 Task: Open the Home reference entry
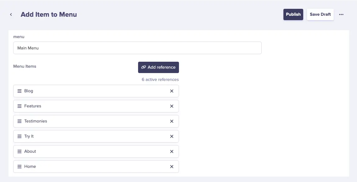point(30,167)
